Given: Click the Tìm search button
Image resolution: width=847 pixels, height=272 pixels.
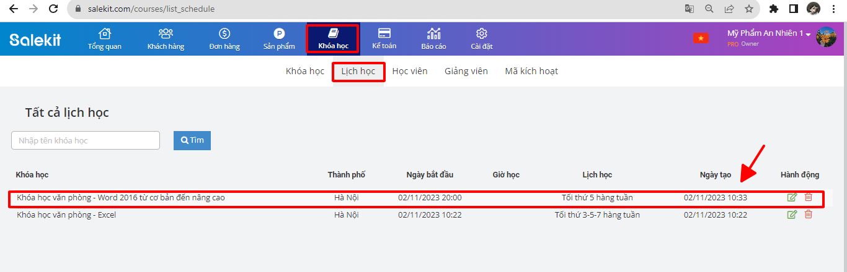Looking at the screenshot, I should 192,140.
